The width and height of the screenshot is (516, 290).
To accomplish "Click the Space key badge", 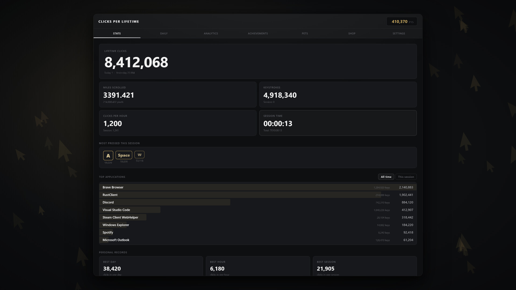I will [124, 155].
